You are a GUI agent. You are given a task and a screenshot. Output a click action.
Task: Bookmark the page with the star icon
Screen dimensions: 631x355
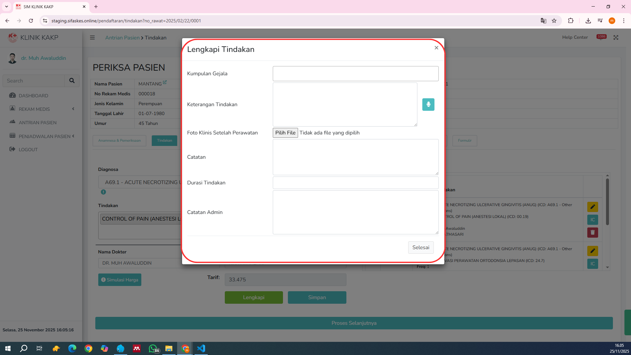pyautogui.click(x=554, y=21)
